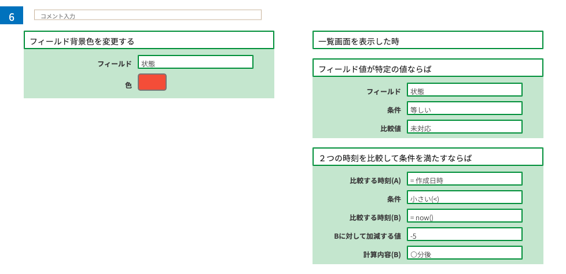Click the blue number 6 badge
The width and height of the screenshot is (566, 274).
pos(12,16)
